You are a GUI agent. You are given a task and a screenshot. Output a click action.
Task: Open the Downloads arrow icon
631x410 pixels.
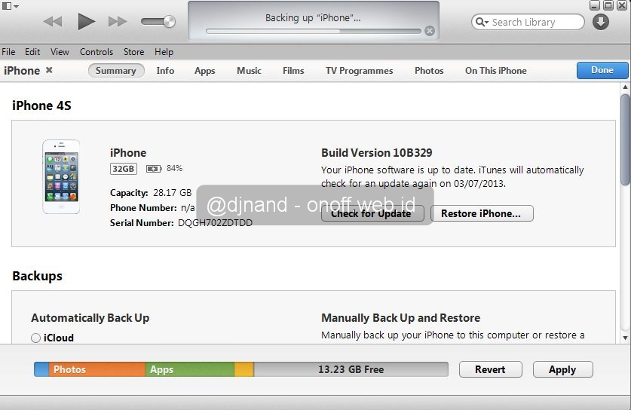click(x=600, y=22)
